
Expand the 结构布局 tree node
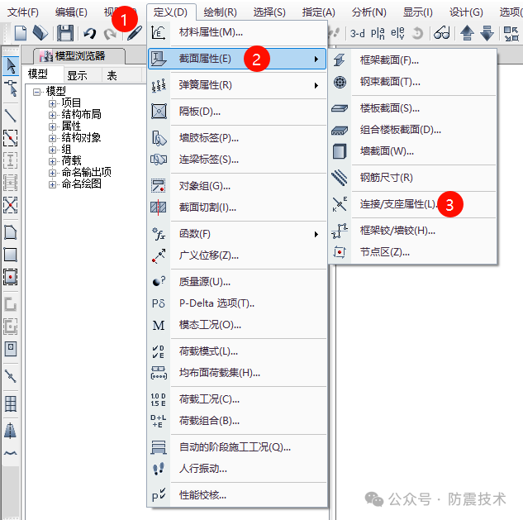[x=52, y=115]
